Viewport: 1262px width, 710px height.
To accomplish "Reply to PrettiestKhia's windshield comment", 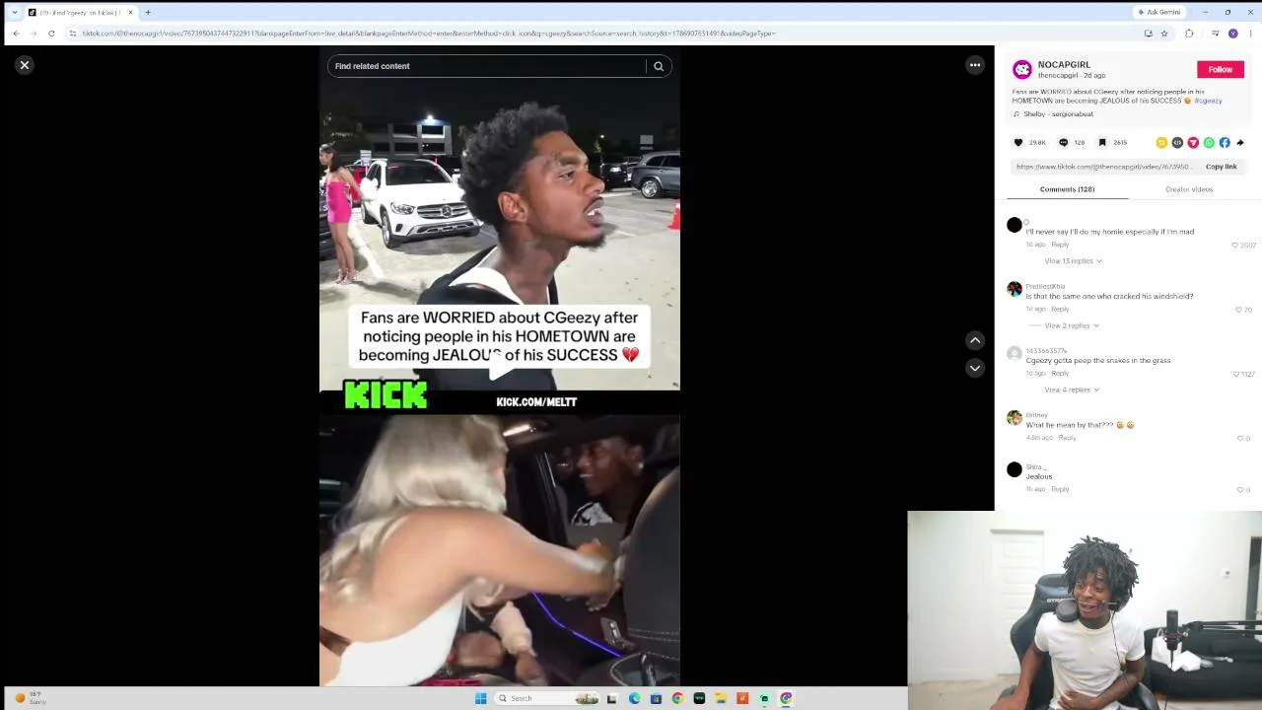I will pos(1060,309).
